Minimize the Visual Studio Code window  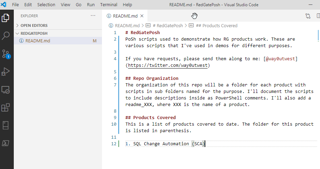(x=311, y=4)
